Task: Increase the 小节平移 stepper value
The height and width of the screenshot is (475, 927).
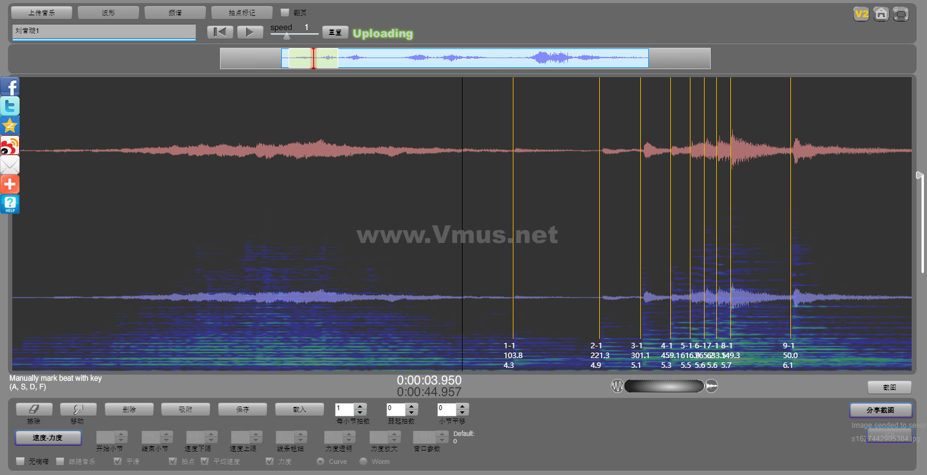Action: (x=463, y=406)
